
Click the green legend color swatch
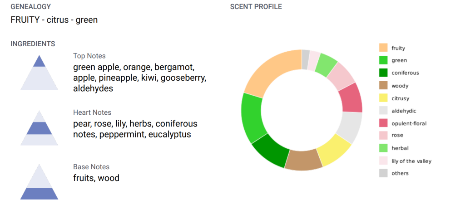383,60
